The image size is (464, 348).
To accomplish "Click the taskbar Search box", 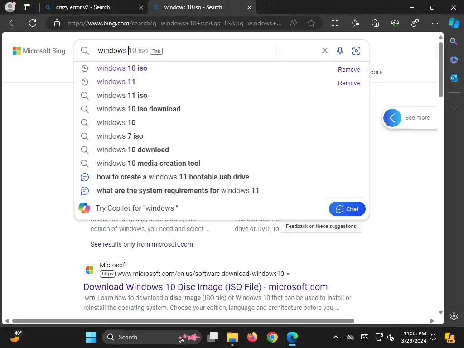I will 152,337.
